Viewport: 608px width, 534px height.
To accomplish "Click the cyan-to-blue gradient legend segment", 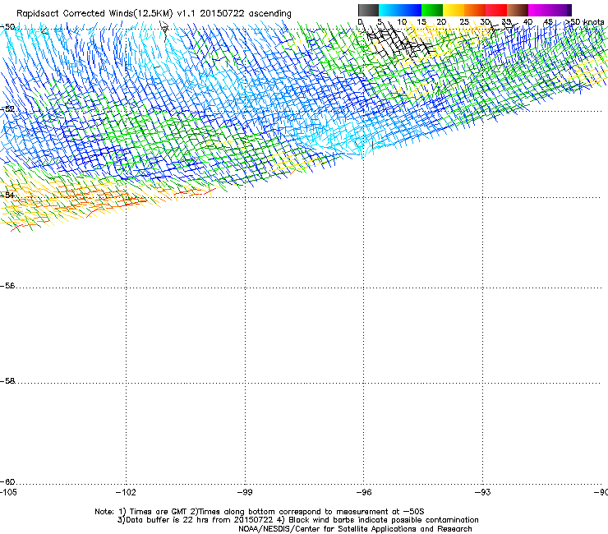I will tap(400, 10).
